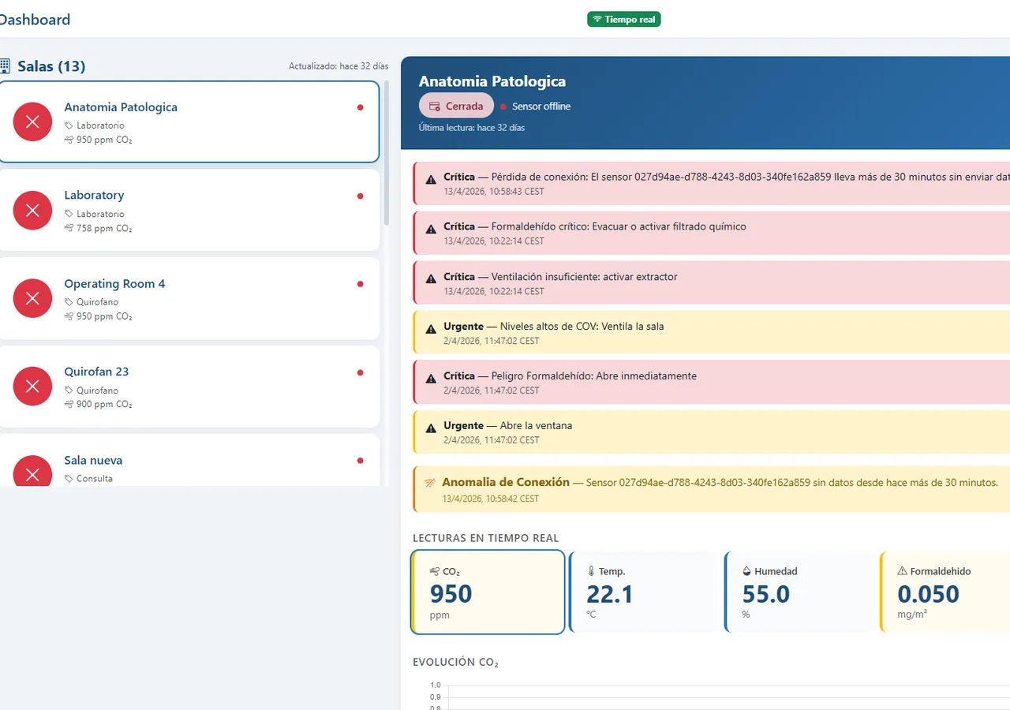
Task: Select the Sala nueva room card
Action: coord(189,460)
